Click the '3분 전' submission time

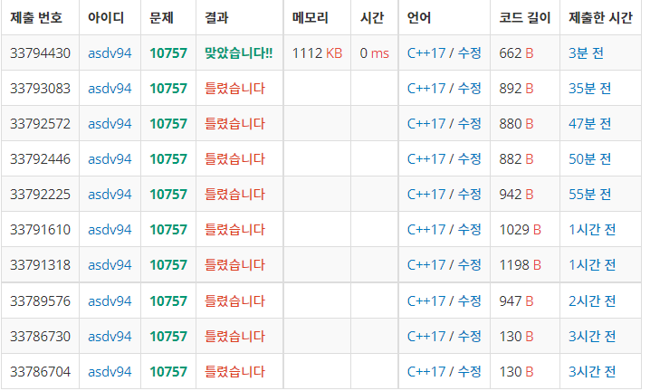tap(586, 53)
